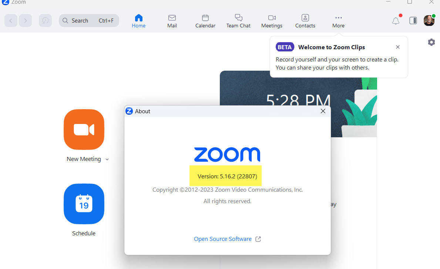Viewport: 440px width, 269px height.
Task: Open the search dropdown field
Action: (x=89, y=20)
